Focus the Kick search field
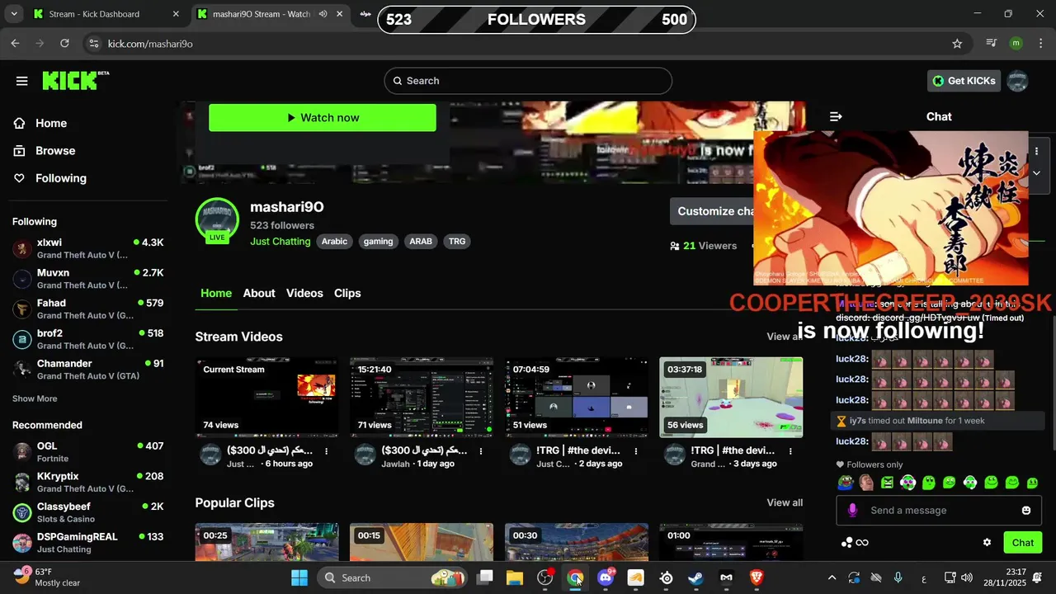1056x594 pixels. pos(528,81)
